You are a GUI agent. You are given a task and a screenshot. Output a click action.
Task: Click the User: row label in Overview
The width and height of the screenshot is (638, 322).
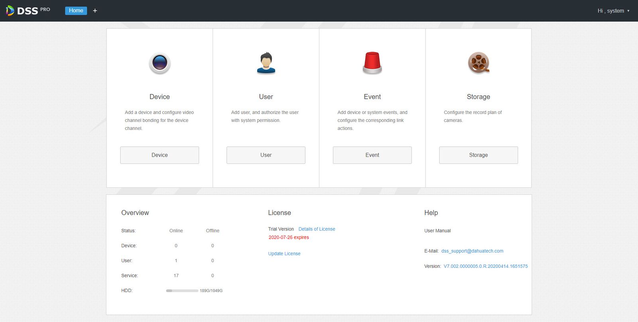click(127, 261)
